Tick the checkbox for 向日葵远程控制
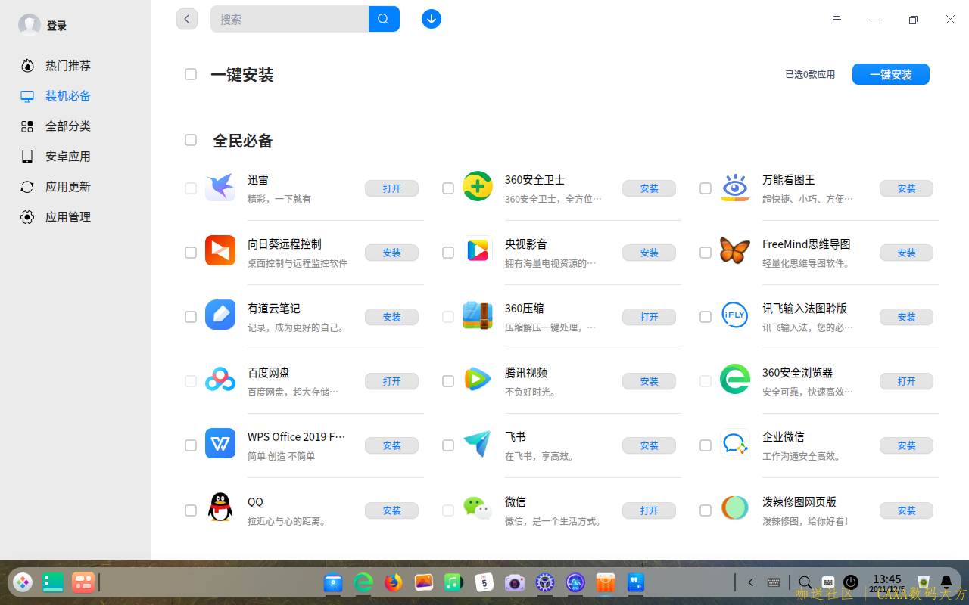 tap(191, 253)
